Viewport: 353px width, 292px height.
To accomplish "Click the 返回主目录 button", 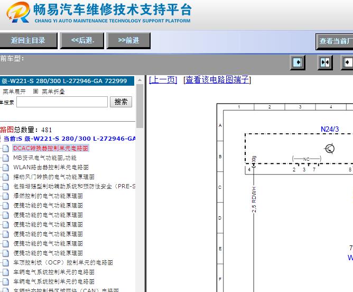I will coord(29,41).
